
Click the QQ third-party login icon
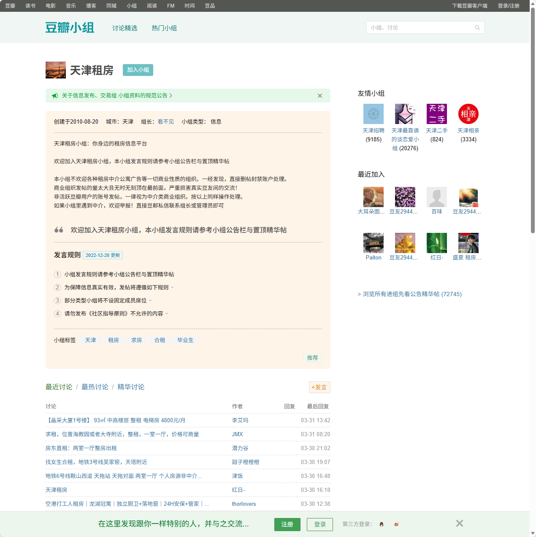(382, 524)
